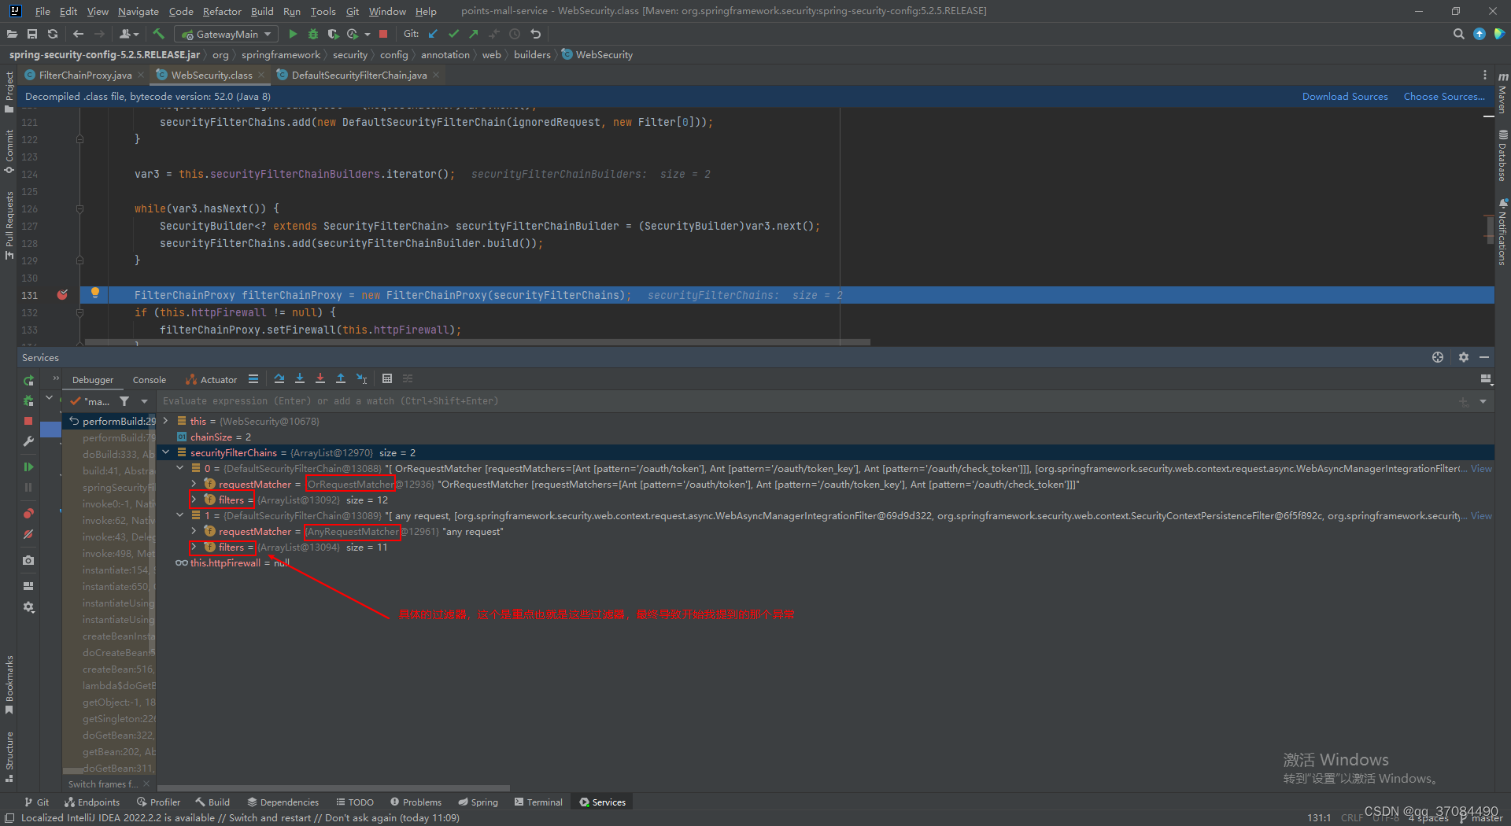Click the red Force Step Into icon
The image size is (1511, 826).
320,378
